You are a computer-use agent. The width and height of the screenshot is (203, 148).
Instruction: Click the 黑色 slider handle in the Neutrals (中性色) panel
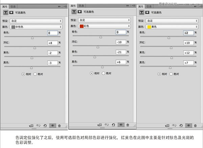31,68
